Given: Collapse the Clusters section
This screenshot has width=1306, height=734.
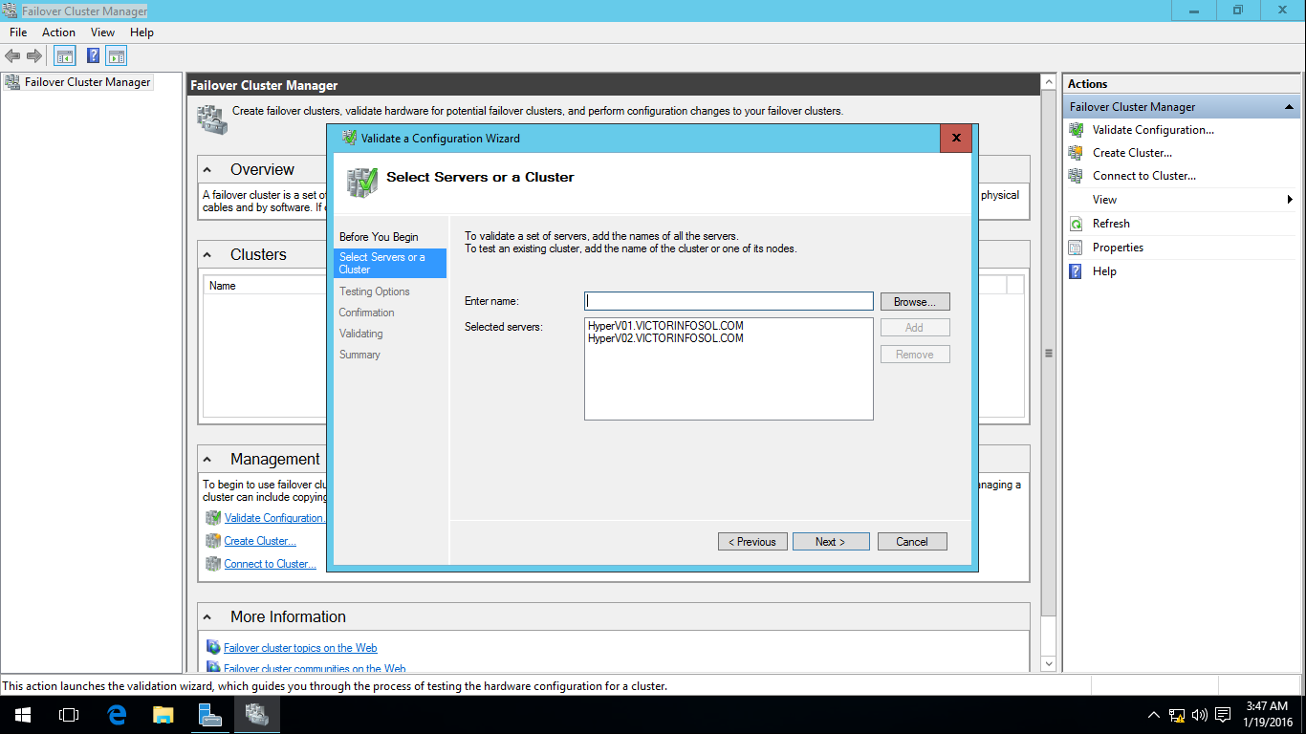Looking at the screenshot, I should pyautogui.click(x=207, y=255).
